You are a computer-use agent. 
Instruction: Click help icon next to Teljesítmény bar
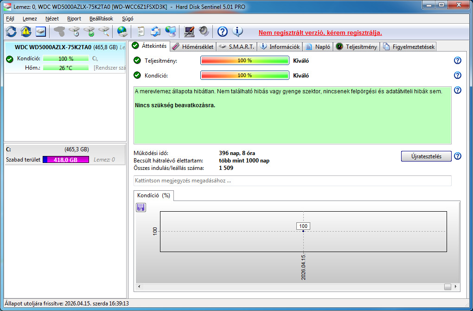(458, 60)
